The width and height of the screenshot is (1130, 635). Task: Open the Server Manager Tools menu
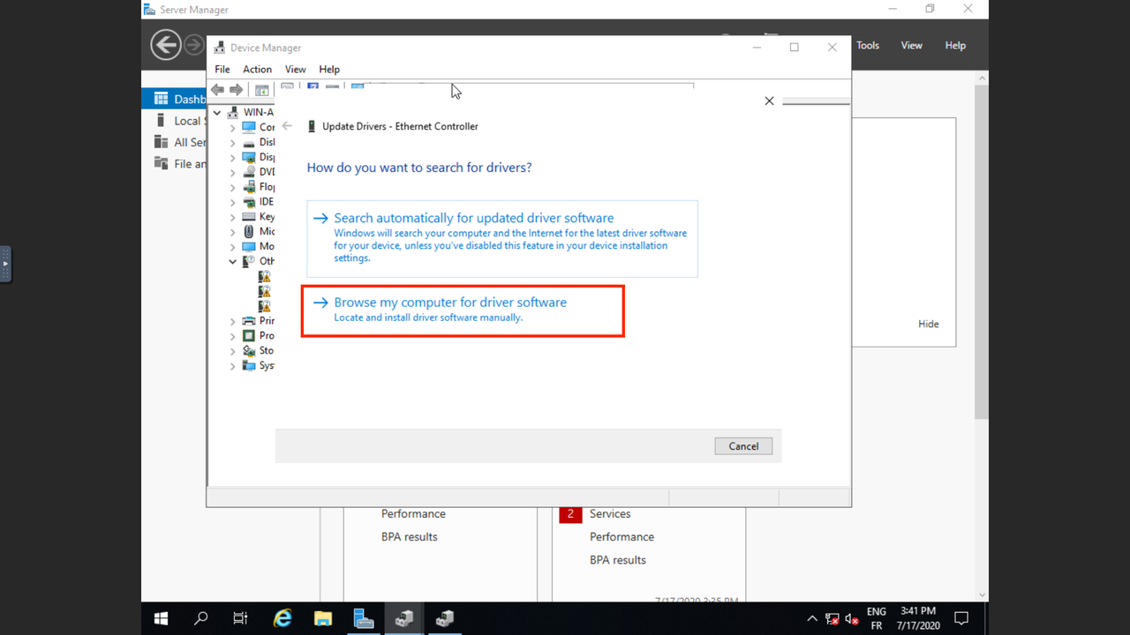(868, 46)
